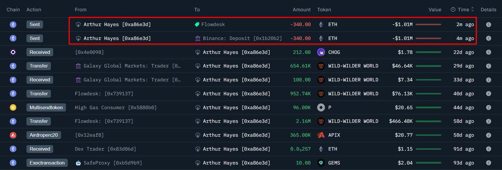
Task: Click the Avalanche chain icon in Airdroperc20 row
Action: (13, 135)
